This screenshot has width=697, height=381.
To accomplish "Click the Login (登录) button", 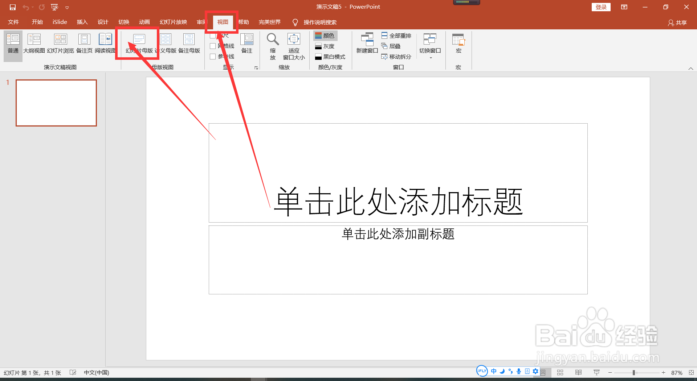I will (x=601, y=7).
